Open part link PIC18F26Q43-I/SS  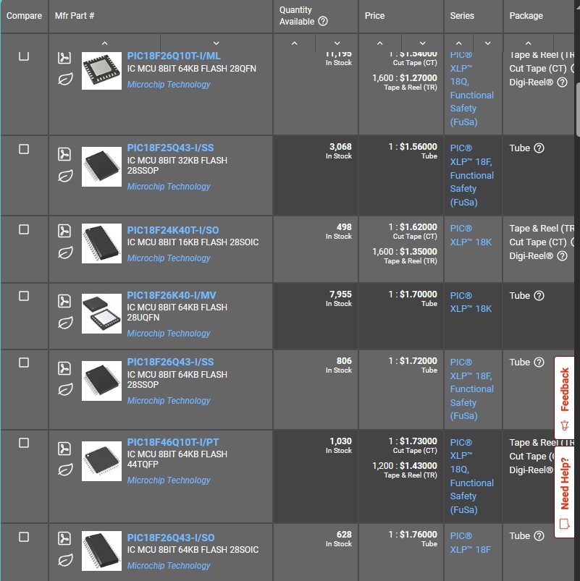(x=170, y=362)
